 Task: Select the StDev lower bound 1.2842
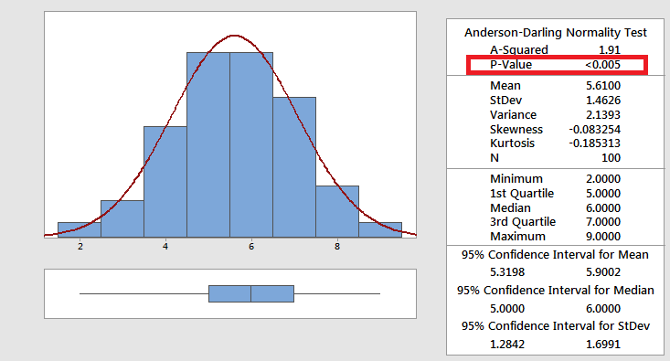coord(507,345)
